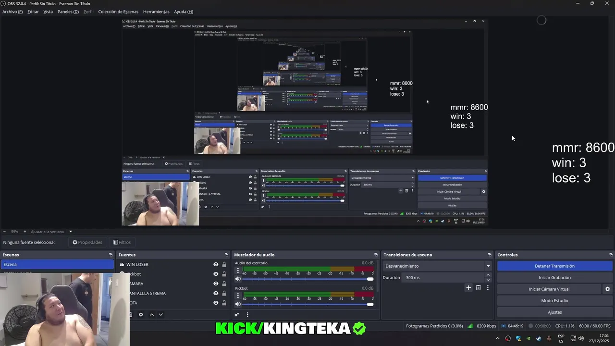615x346 pixels.
Task: Click Detener Transmisión button
Action: click(x=554, y=266)
